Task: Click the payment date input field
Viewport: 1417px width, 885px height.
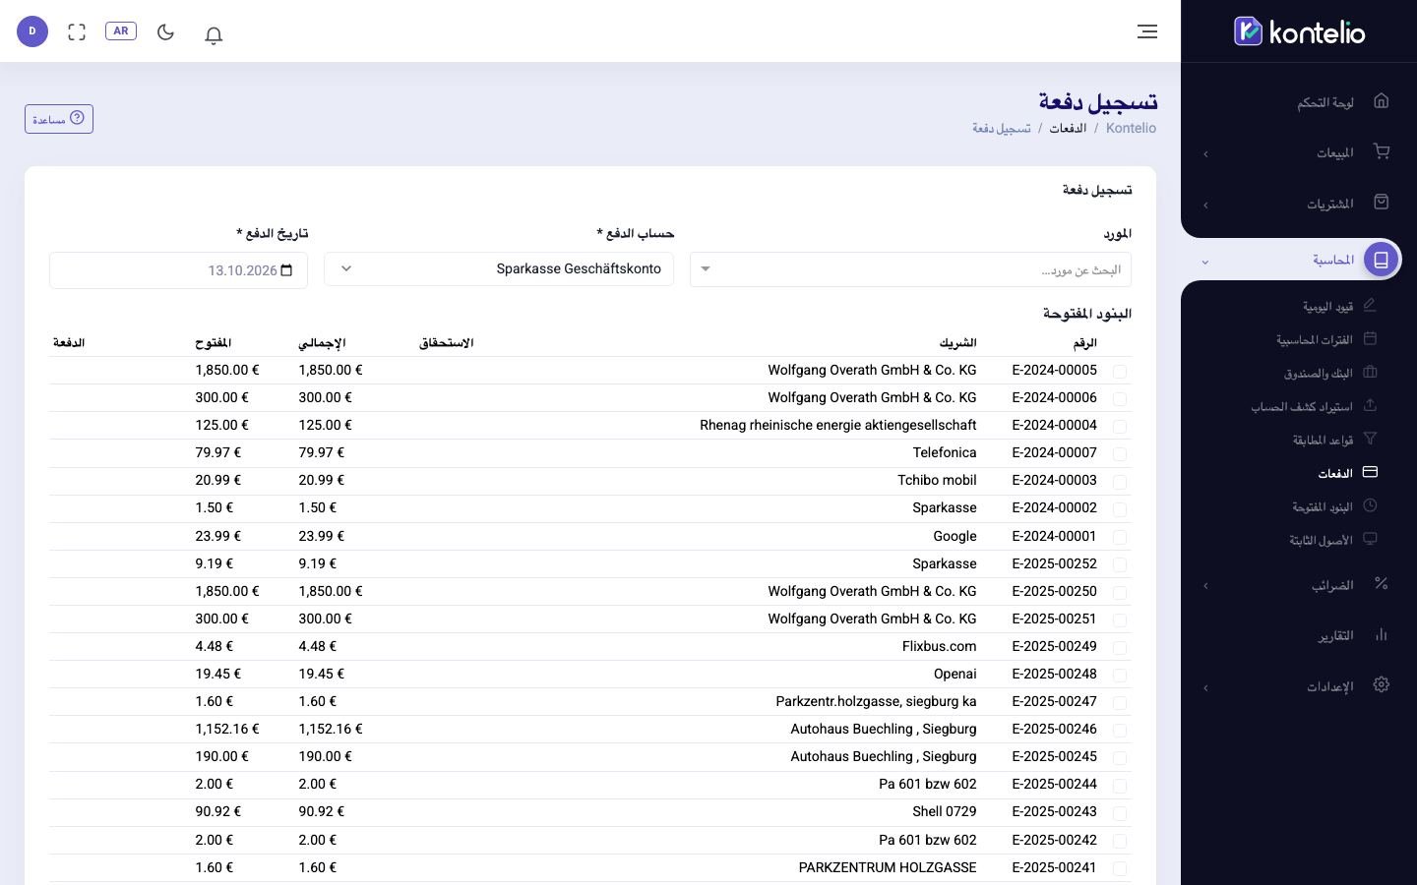Action: pyautogui.click(x=178, y=270)
